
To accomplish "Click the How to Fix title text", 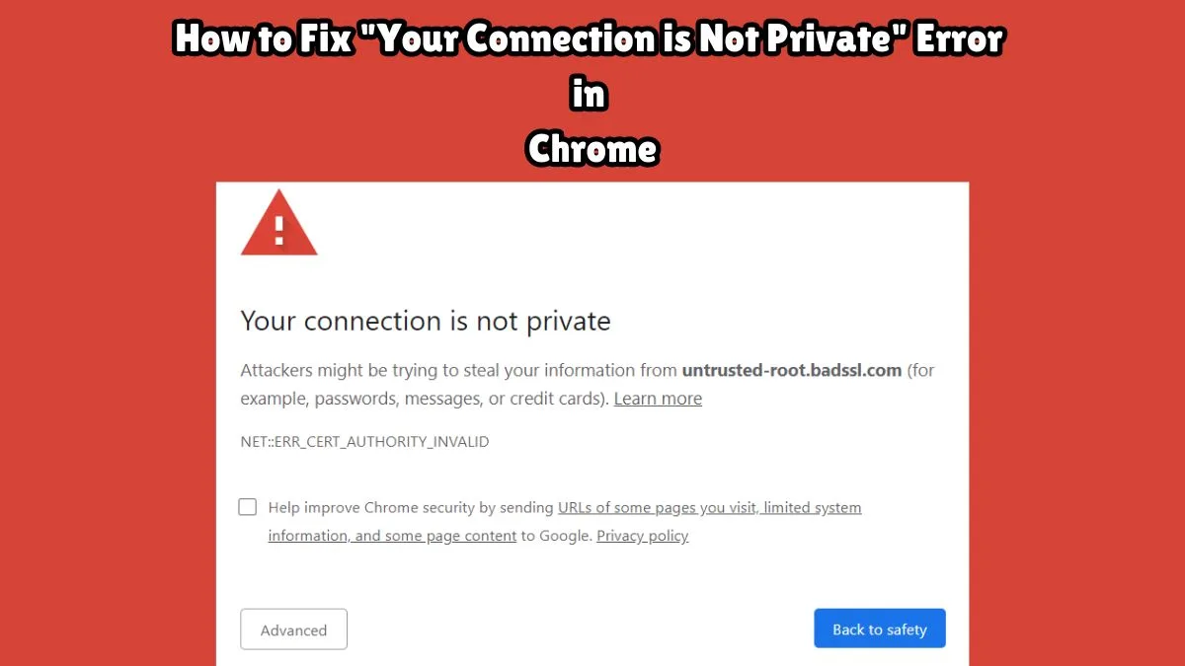I will click(261, 39).
